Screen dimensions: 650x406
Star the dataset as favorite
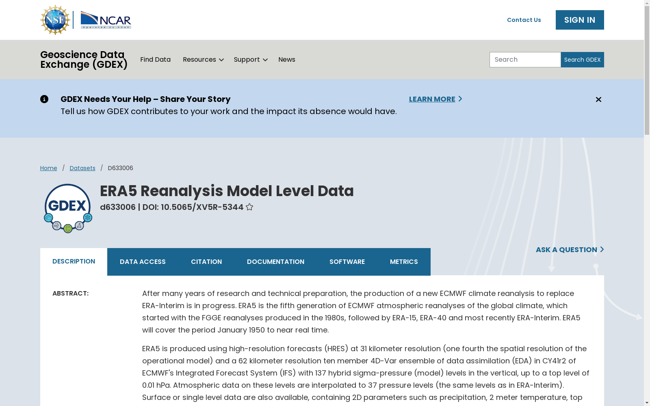coord(249,207)
